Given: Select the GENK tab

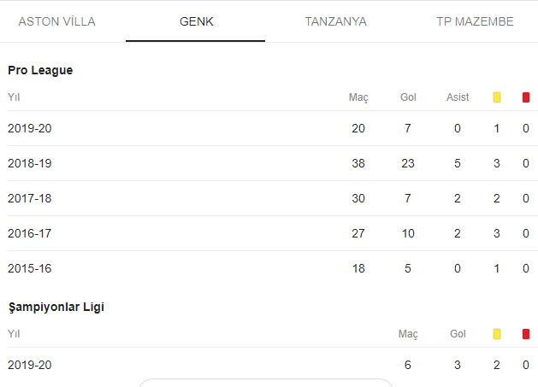Looking at the screenshot, I should 196,21.
